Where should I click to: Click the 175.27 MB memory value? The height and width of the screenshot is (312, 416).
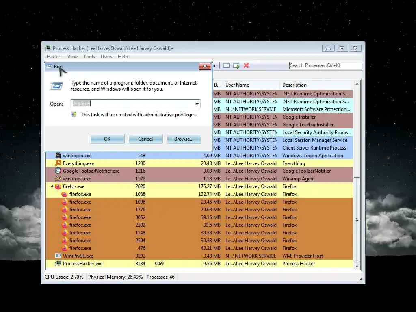(x=209, y=186)
